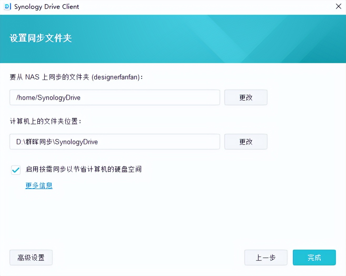
Task: Open 更多信息 link for on-demand sync
Action: click(39, 185)
